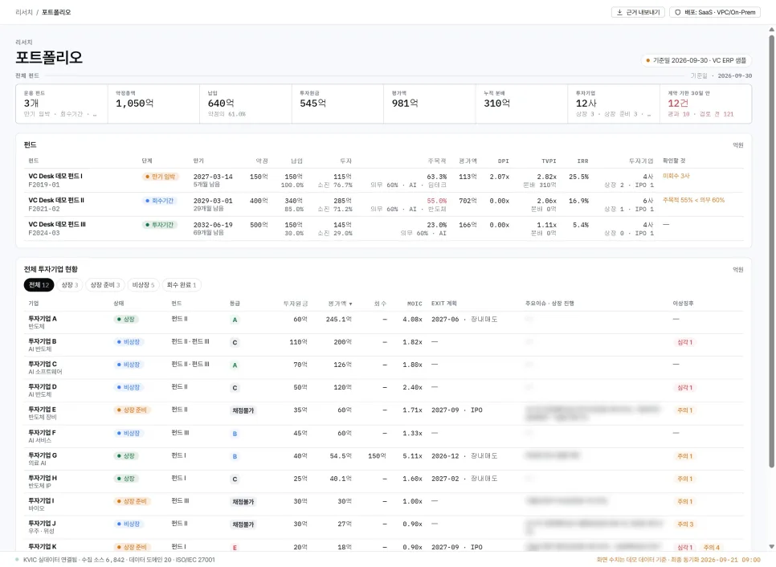Click the grade A badge for 투자기업 A
The image size is (776, 567).
235,320
